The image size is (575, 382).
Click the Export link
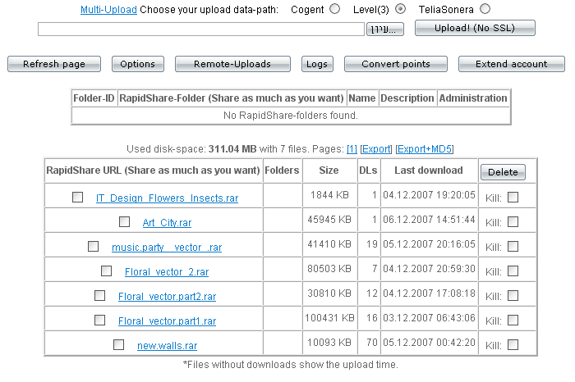point(376,149)
